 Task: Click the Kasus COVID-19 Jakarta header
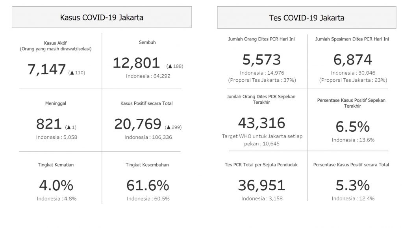tap(102, 18)
